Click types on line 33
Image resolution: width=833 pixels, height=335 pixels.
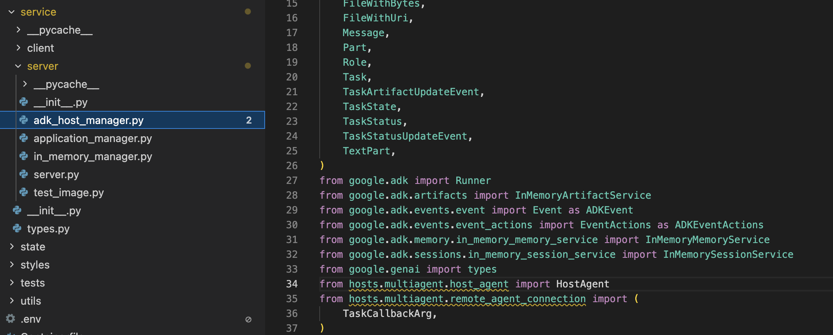pyautogui.click(x=482, y=269)
